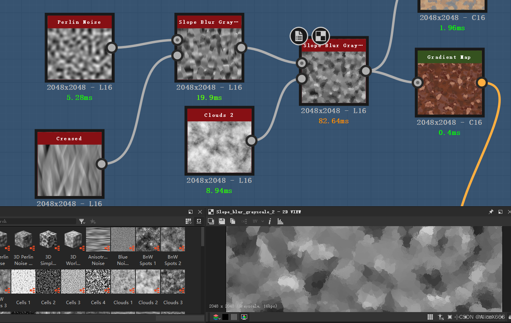Toggle the favorites star beside library search

[x=93, y=221]
